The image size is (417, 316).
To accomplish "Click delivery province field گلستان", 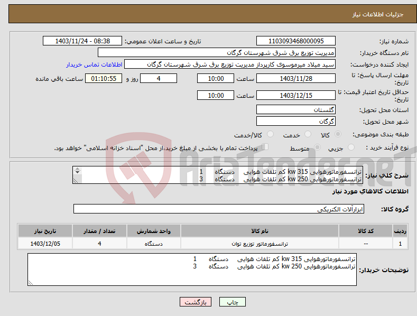I will click(x=296, y=109).
